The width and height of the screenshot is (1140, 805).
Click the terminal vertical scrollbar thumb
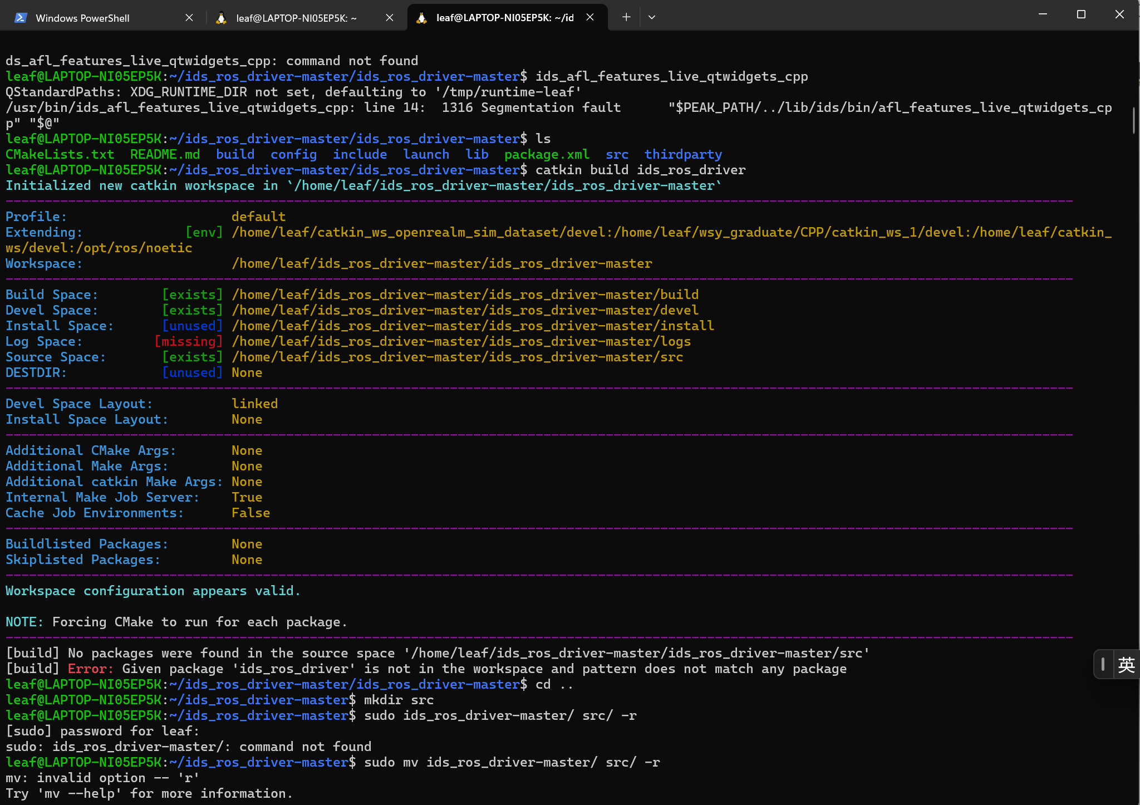coord(1133,120)
